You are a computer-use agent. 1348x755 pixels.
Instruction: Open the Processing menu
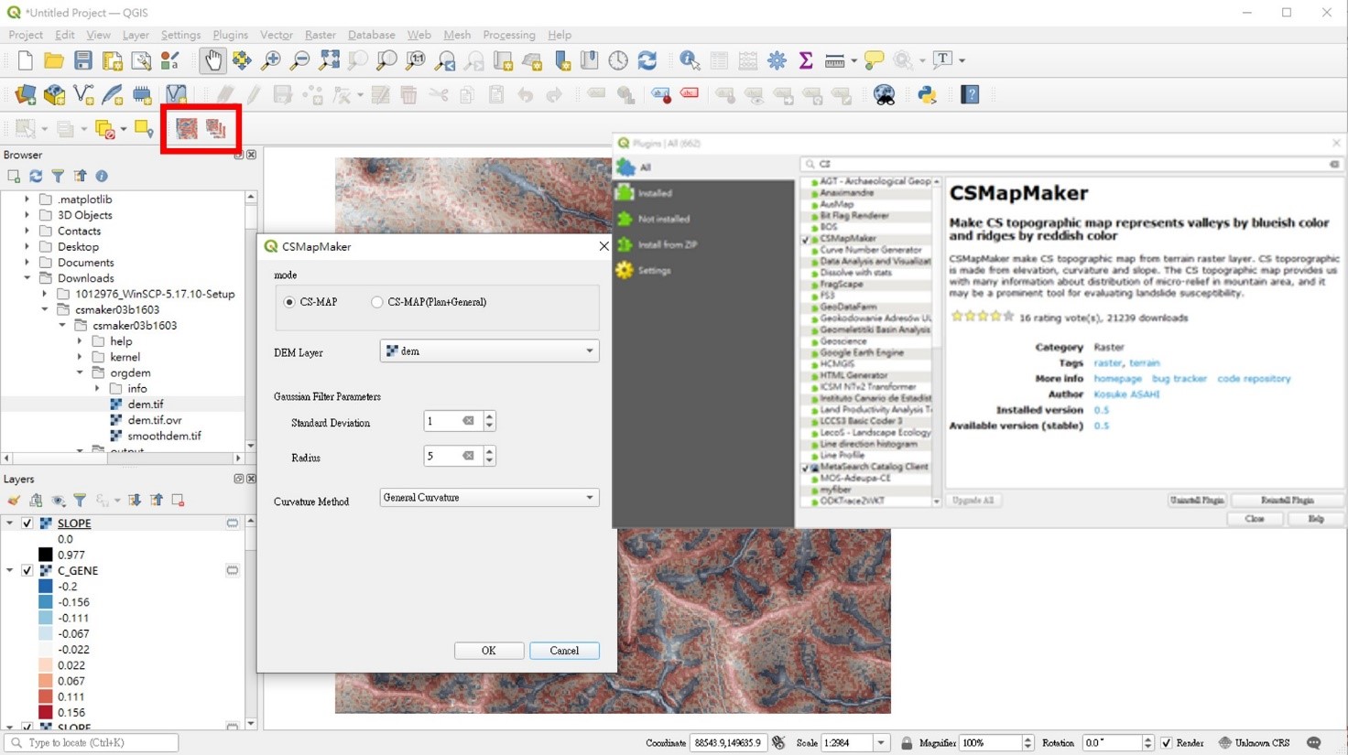[x=509, y=35]
